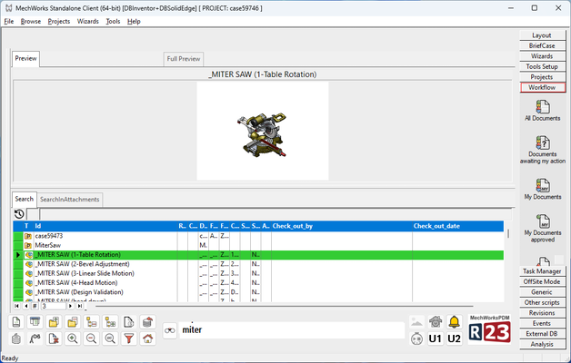
Task: Go to the last record navigator button
Action: 80,307
